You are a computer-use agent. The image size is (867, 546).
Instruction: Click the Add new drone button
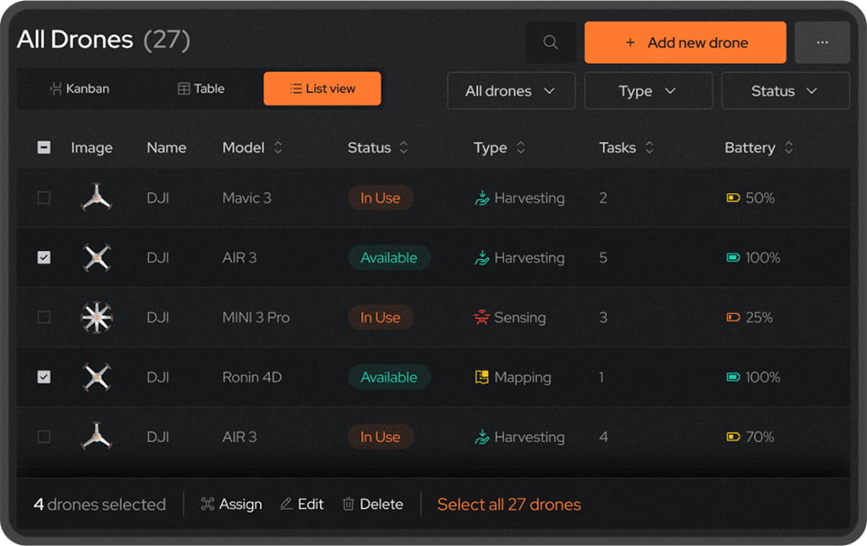[685, 42]
